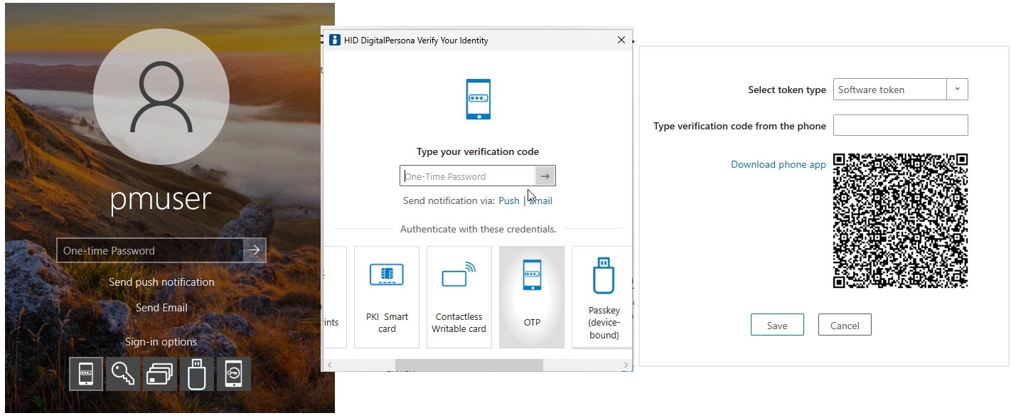Submit the lock screen One-time Password arrow
Viewport: 1011px width, 418px height.
tap(255, 250)
